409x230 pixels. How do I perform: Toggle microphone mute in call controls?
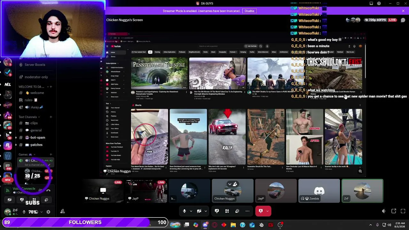pyautogui.click(x=184, y=211)
